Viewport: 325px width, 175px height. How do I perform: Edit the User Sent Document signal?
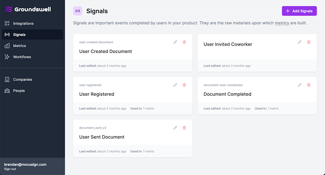175,128
